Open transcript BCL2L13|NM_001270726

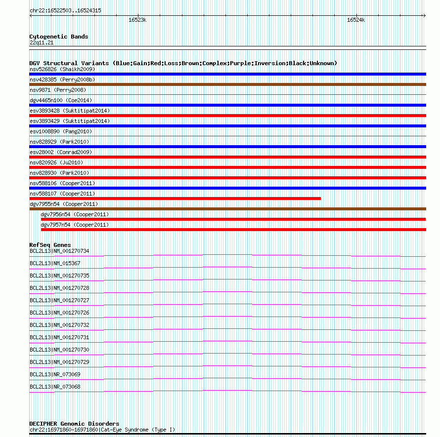[59, 313]
